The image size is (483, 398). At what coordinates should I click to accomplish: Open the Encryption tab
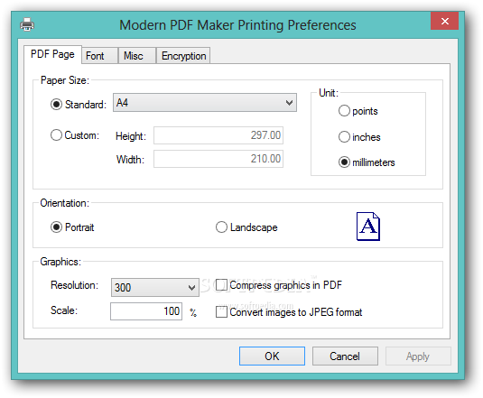[183, 56]
